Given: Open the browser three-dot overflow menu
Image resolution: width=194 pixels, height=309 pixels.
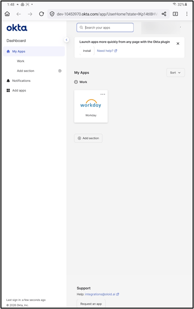Looking at the screenshot, I should 187,14.
